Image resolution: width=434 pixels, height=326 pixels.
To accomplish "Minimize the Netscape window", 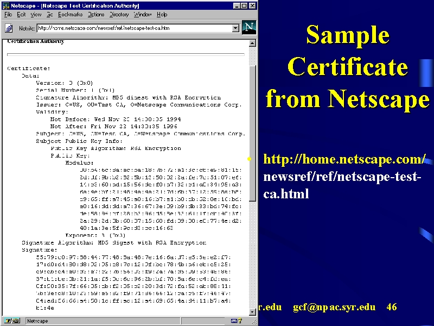I will coord(237,5).
